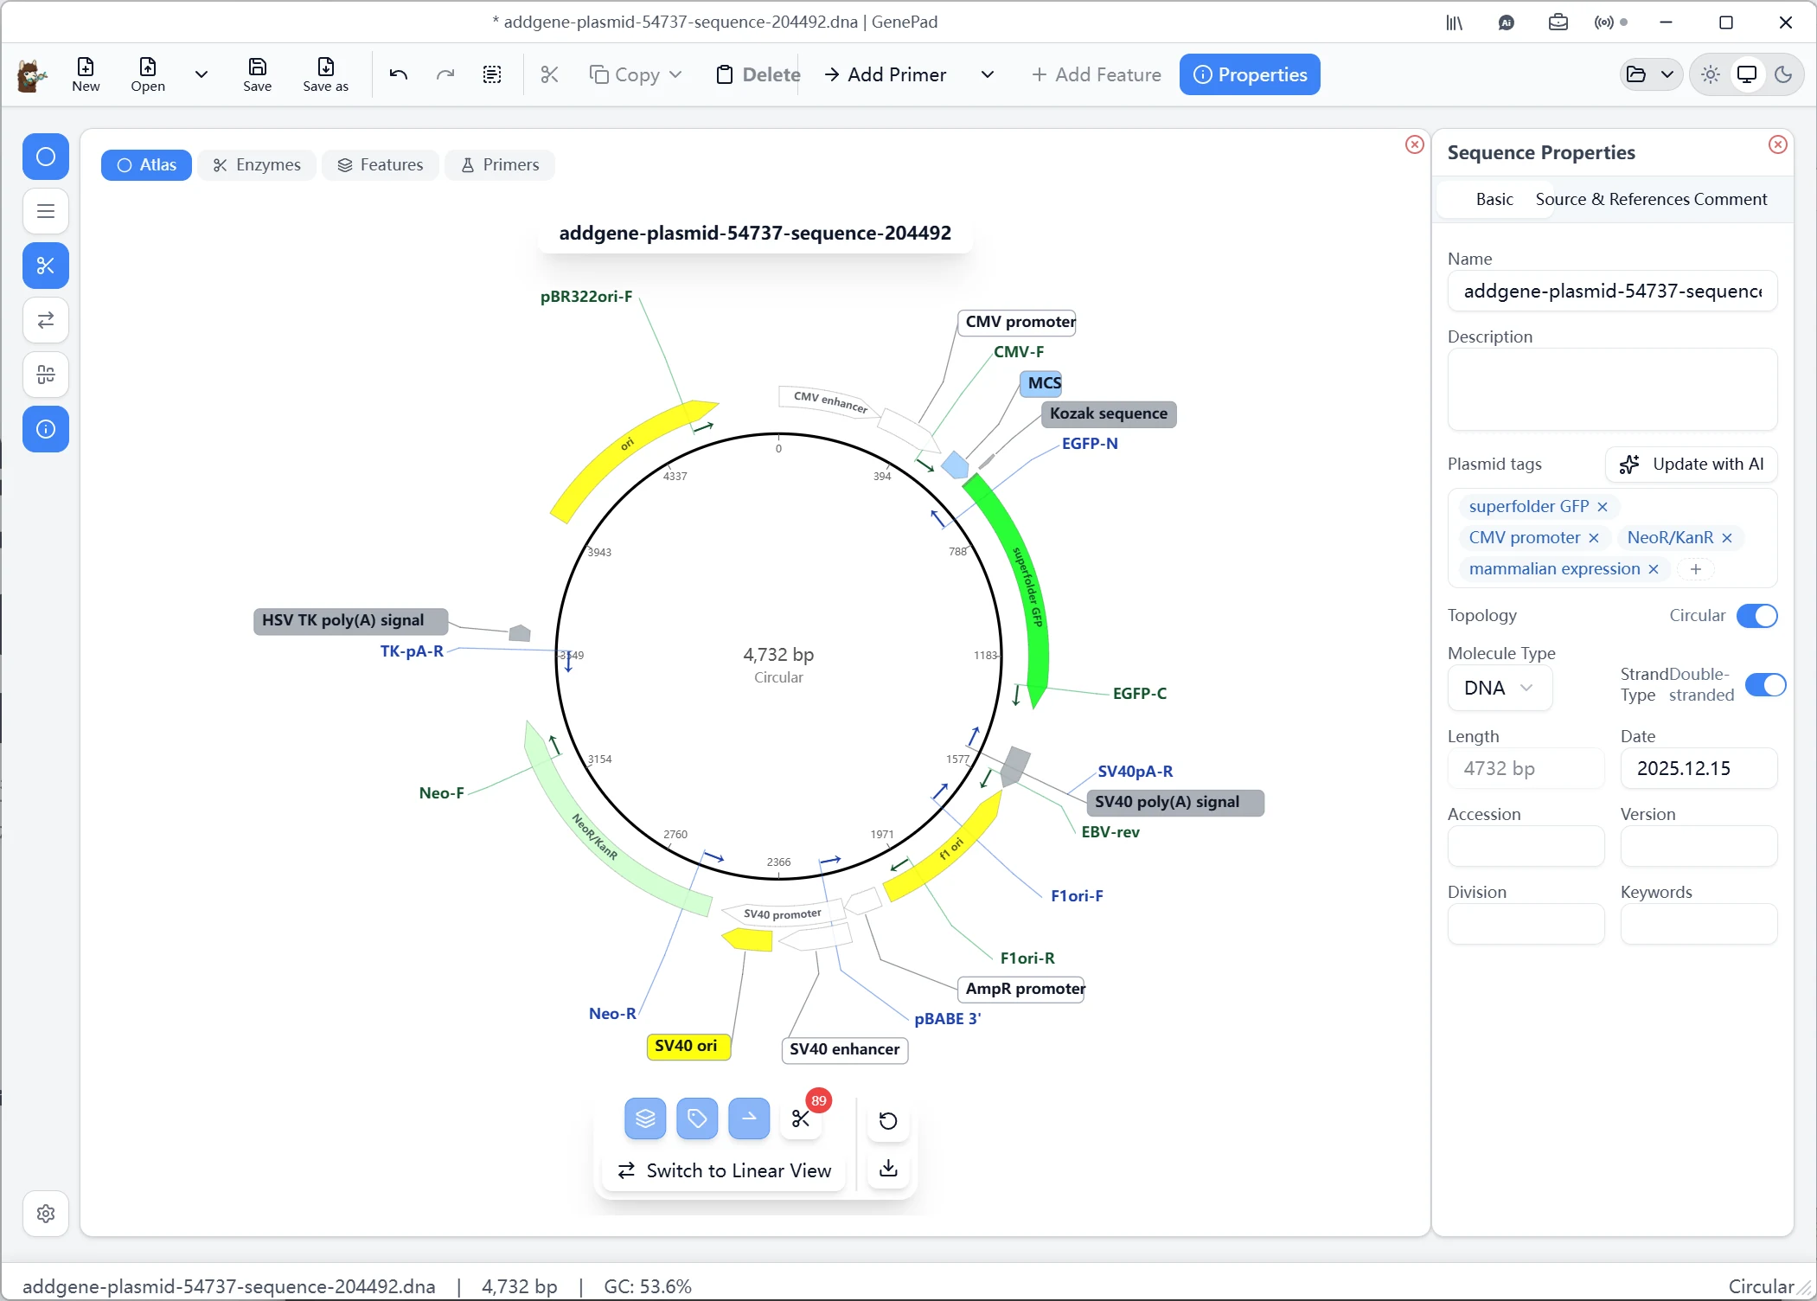Click the info sidebar icon
1817x1301 pixels.
[x=46, y=429]
